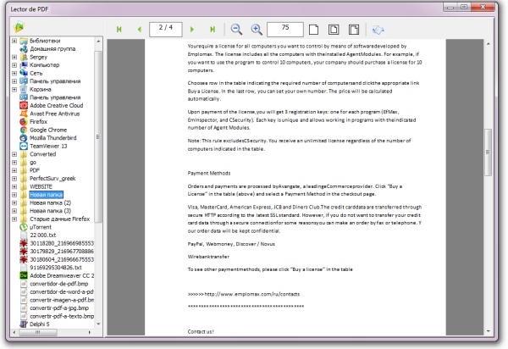Select the Google Chrome tree item
Image resolution: width=508 pixels, height=349 pixels.
[x=48, y=130]
